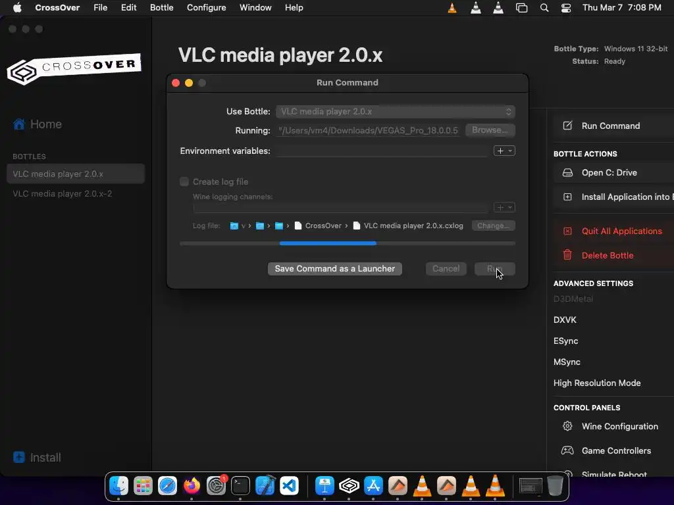The width and height of the screenshot is (674, 505).
Task: Click the DXVK advanced setting
Action: click(x=565, y=320)
